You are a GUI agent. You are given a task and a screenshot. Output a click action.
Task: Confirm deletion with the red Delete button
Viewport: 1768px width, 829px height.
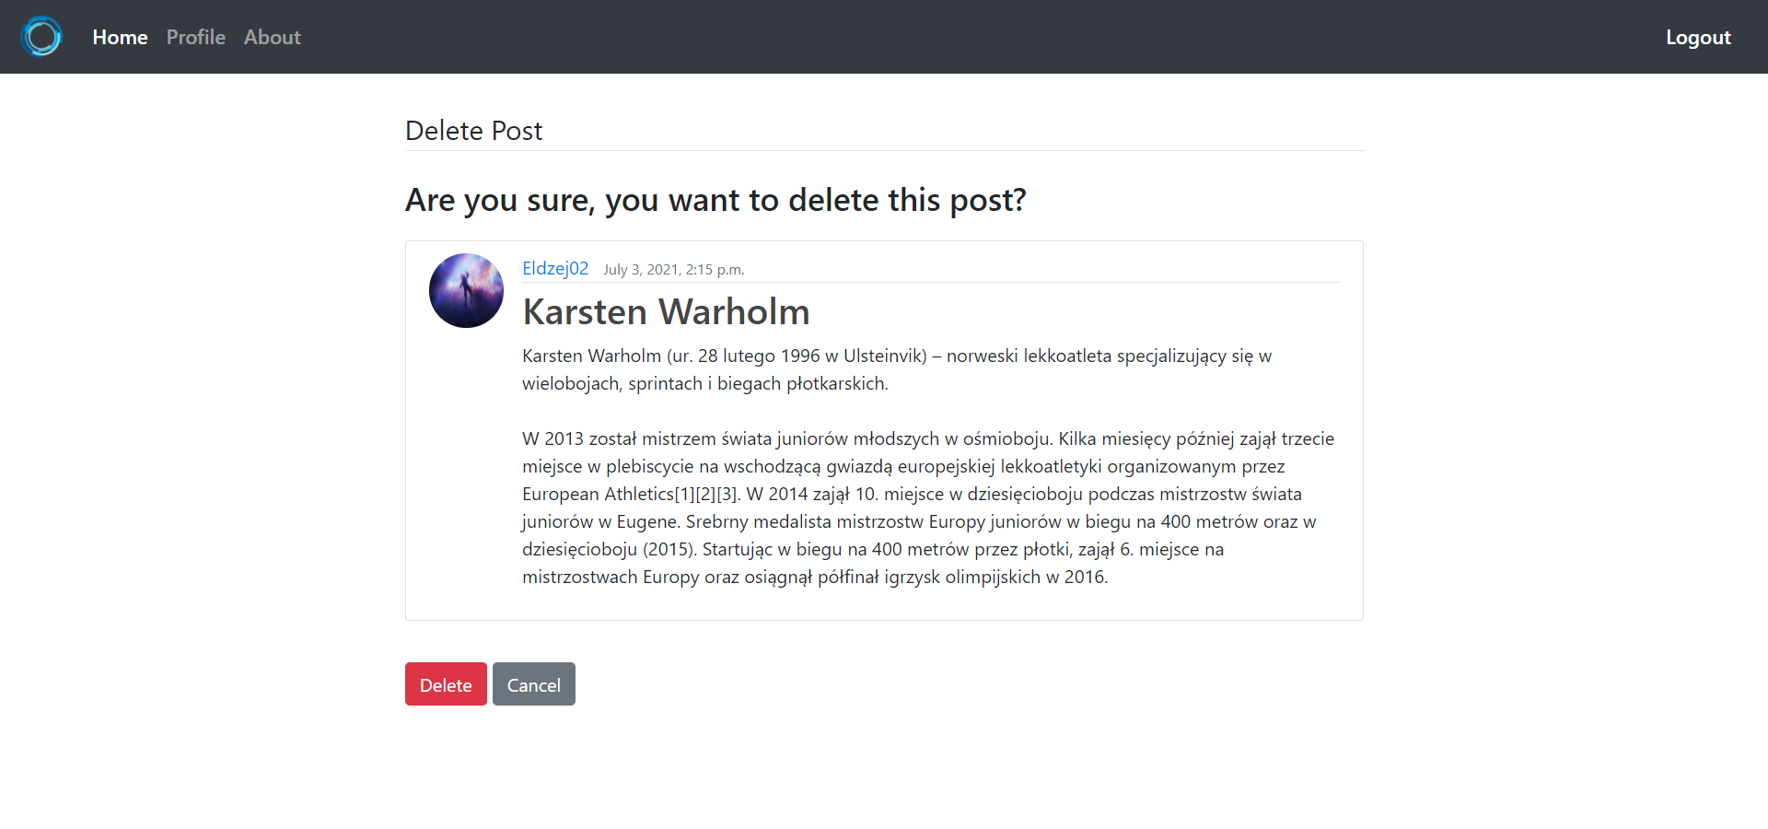pyautogui.click(x=446, y=684)
